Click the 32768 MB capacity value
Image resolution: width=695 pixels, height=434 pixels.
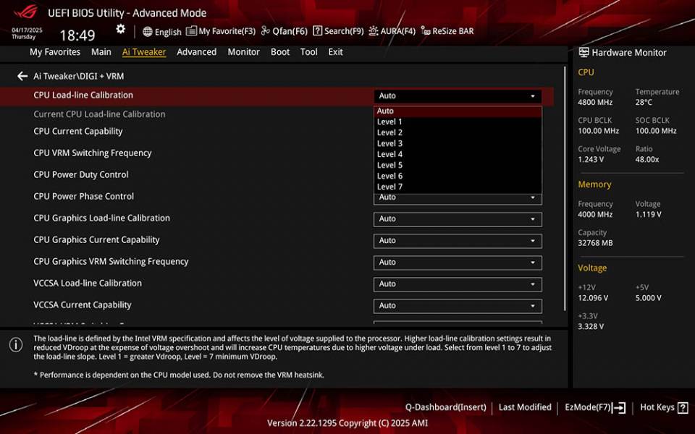click(x=595, y=243)
